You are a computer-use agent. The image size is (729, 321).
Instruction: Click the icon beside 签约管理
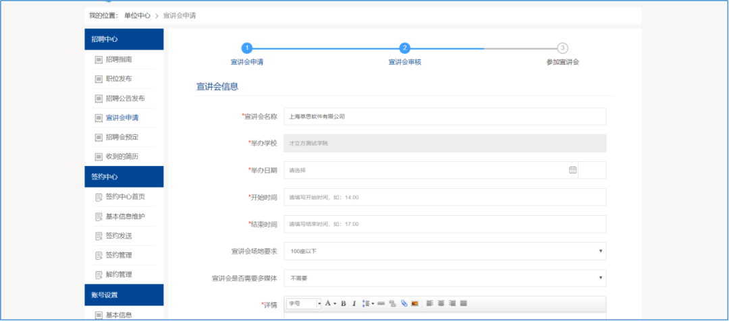[98, 256]
